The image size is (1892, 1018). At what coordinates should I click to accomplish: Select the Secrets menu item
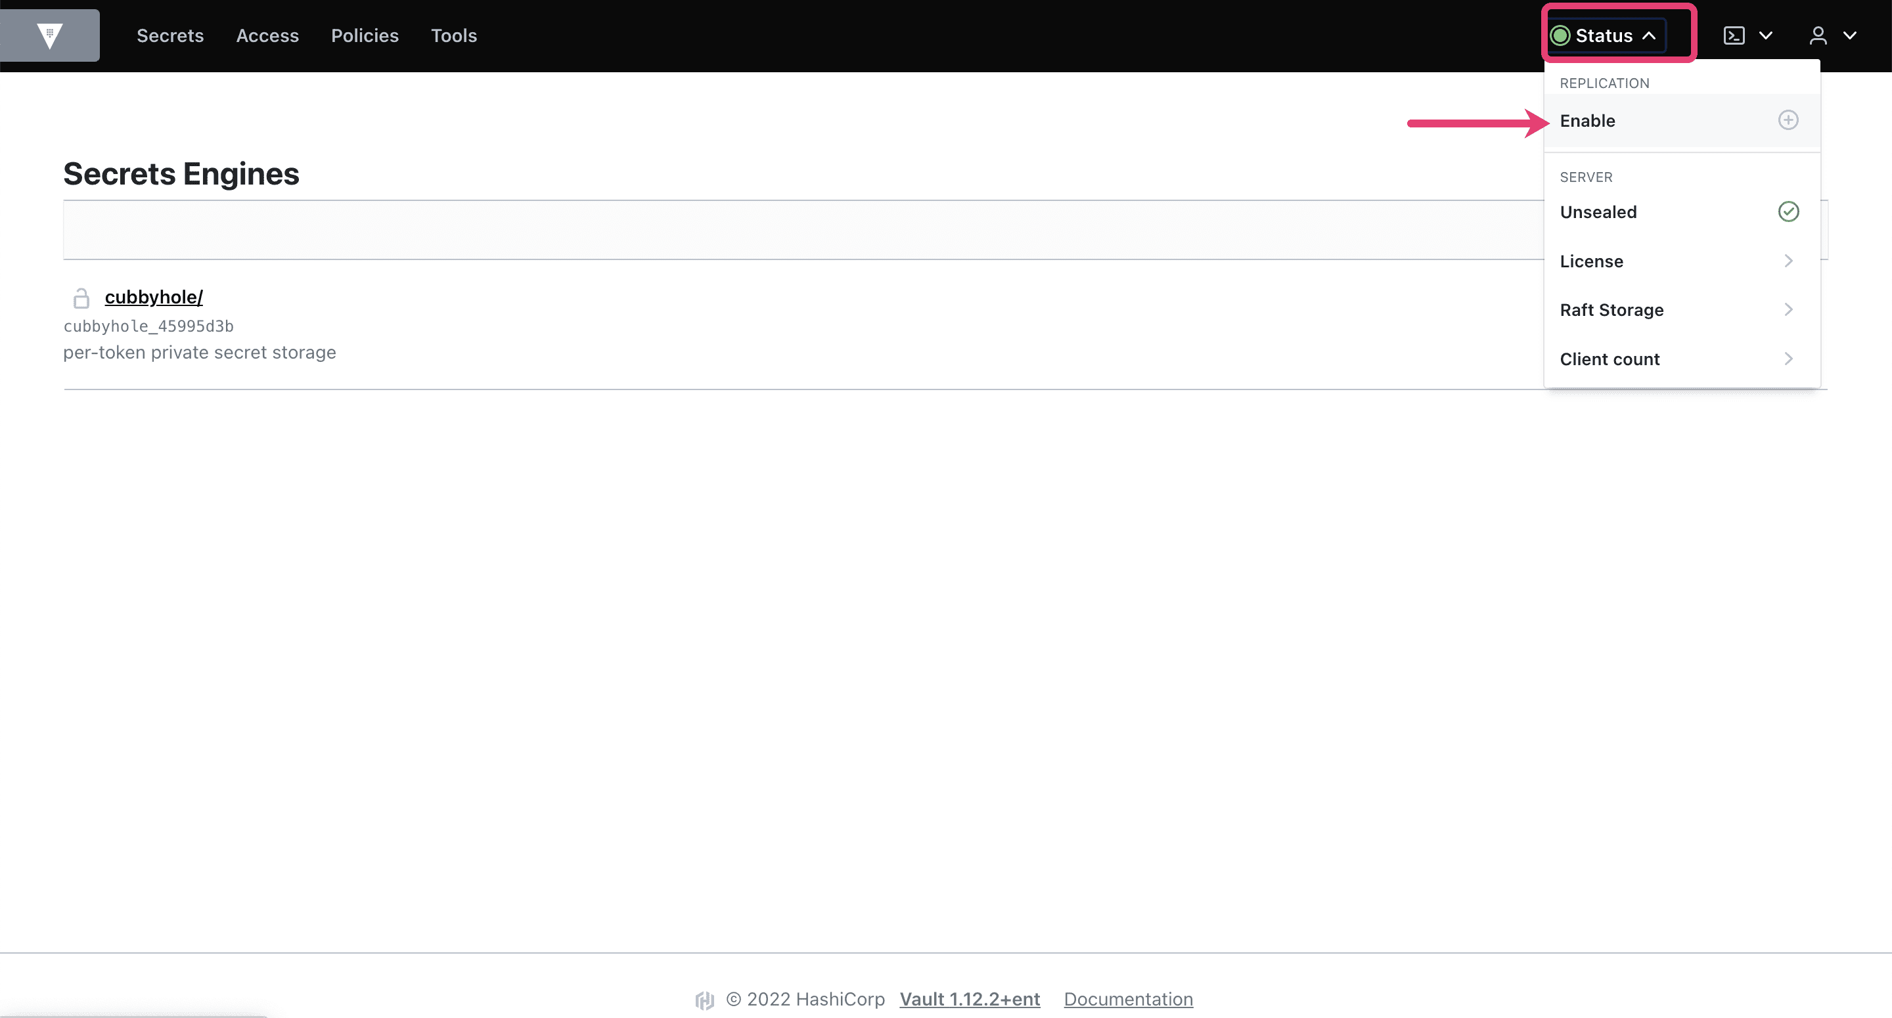tap(171, 34)
